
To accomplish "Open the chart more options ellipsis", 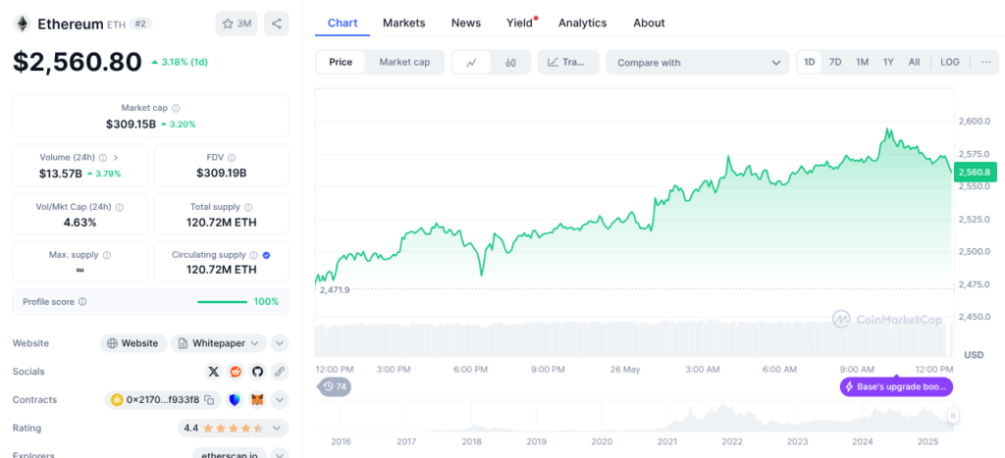I will pos(985,62).
